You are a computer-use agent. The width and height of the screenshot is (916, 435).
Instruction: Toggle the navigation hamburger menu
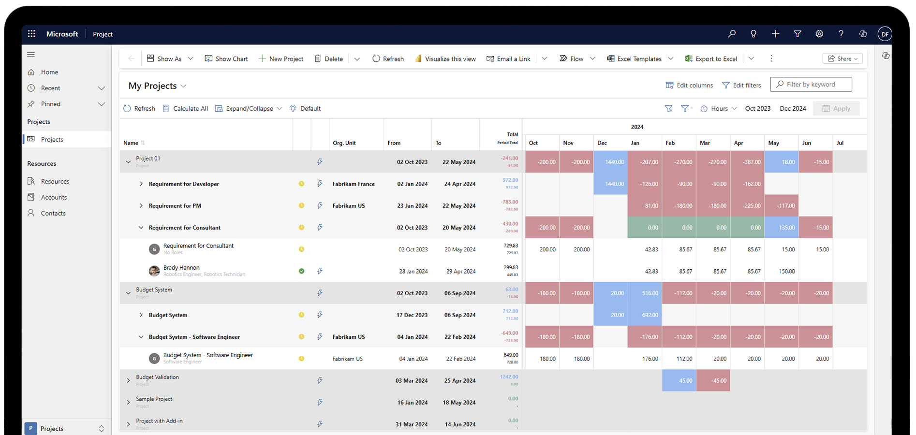31,55
